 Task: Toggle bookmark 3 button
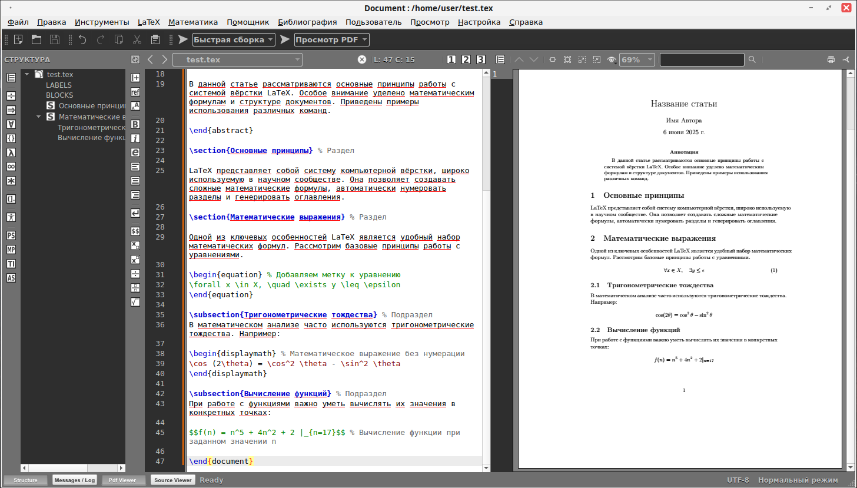481,59
